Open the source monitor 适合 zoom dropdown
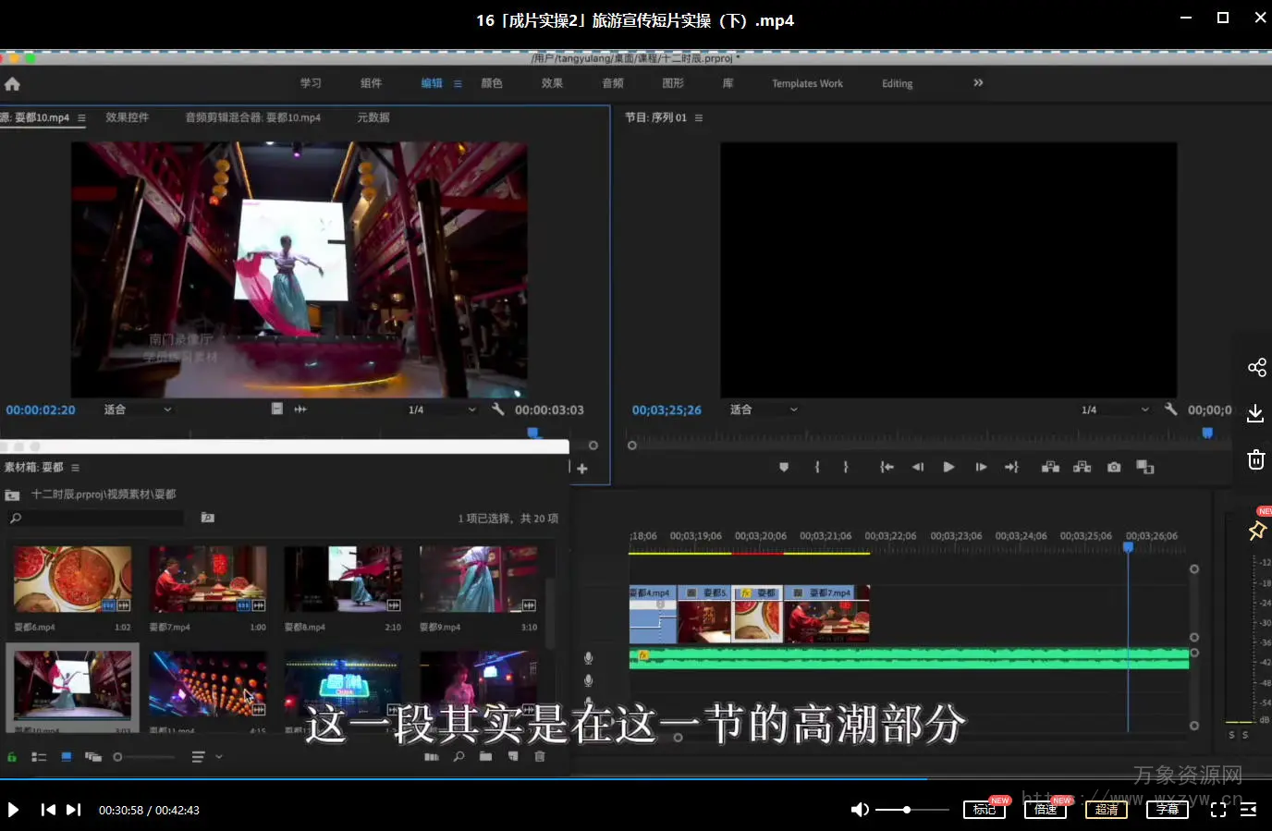 pos(138,409)
